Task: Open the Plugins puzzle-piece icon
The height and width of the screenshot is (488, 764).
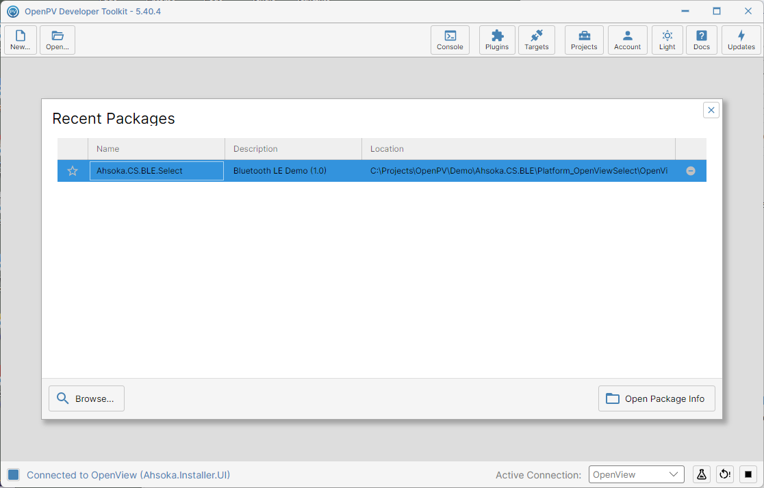Action: click(x=497, y=40)
